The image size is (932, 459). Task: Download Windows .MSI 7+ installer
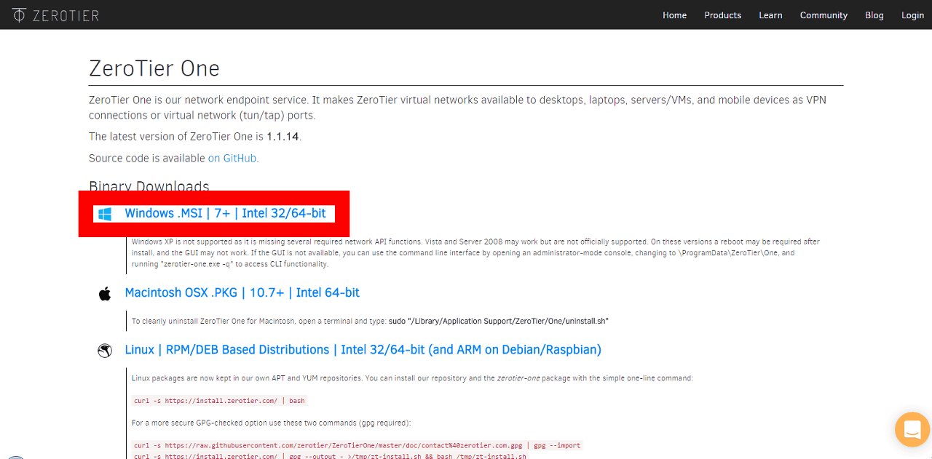coord(226,213)
